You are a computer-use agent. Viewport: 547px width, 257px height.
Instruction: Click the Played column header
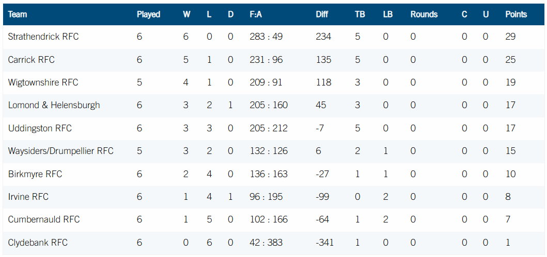click(x=148, y=14)
